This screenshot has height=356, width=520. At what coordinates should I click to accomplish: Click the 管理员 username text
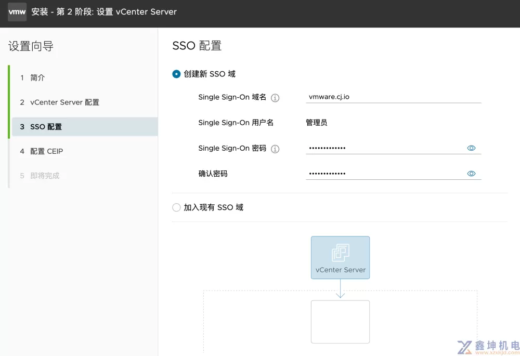[x=316, y=123]
